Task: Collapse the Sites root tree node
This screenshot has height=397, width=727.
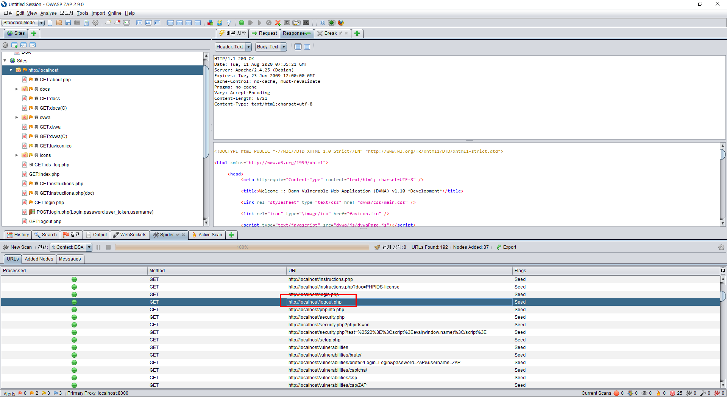Action: click(5, 60)
